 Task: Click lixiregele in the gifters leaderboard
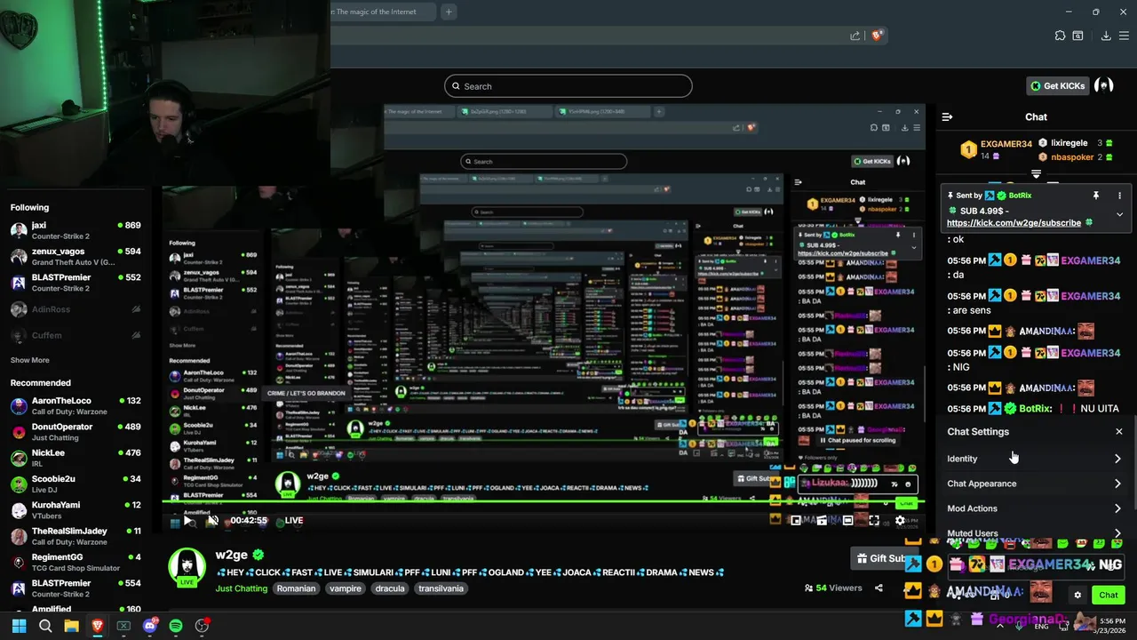(1069, 143)
